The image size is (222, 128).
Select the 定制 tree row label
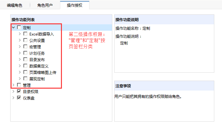click(27, 28)
